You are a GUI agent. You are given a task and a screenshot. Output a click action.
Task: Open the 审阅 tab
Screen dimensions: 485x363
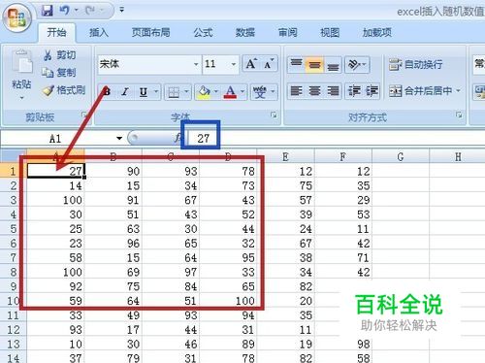[287, 32]
